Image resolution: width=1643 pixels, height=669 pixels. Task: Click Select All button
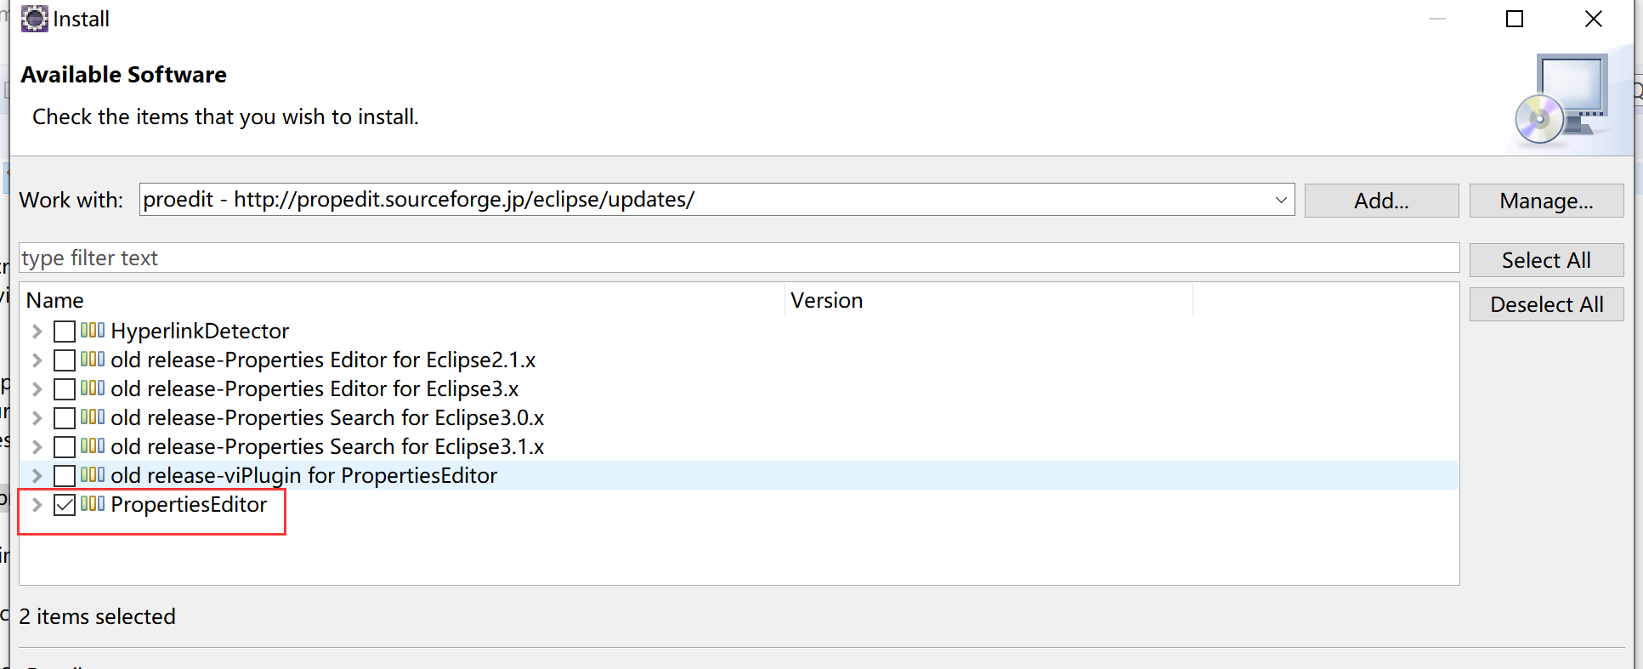(1546, 260)
